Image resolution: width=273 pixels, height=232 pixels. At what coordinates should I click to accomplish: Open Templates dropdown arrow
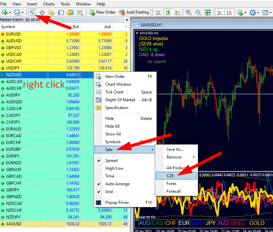[x=270, y=13]
